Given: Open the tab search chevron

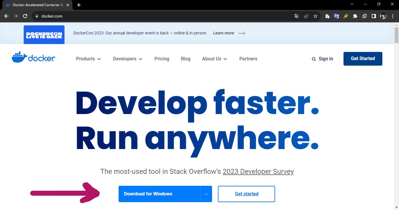Looking at the screenshot, I should pos(352,4).
